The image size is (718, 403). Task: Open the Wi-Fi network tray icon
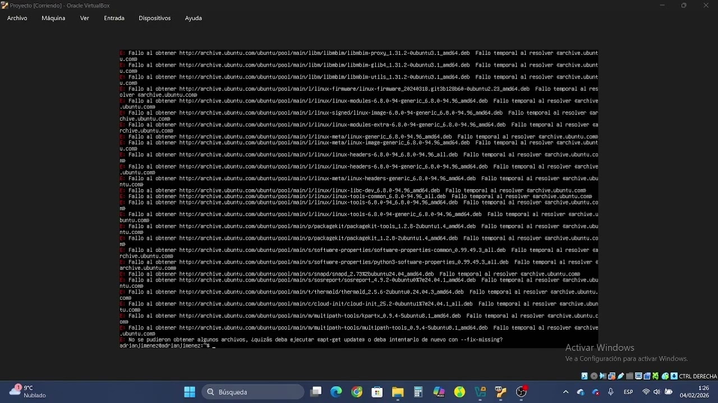646,392
